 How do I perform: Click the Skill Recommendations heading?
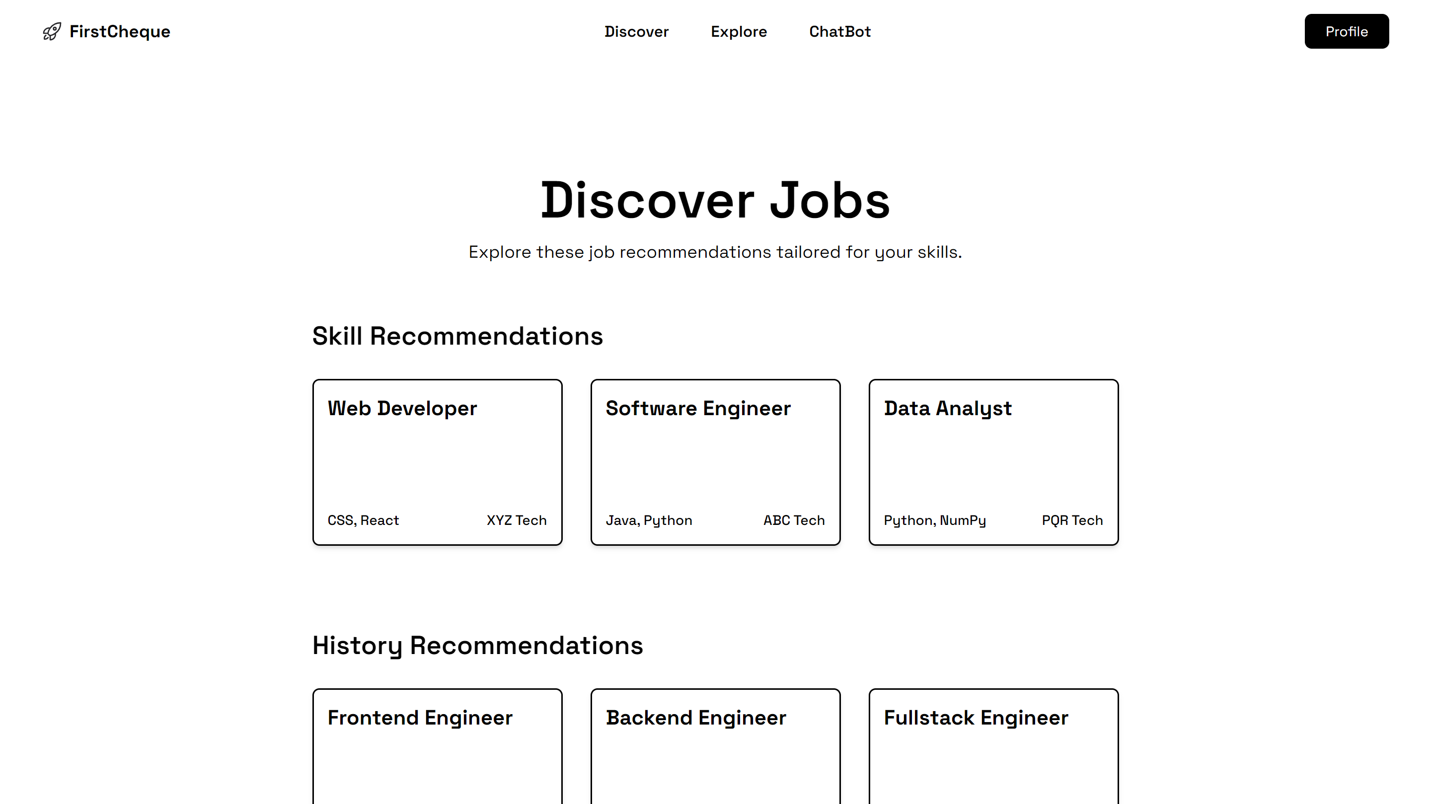coord(457,336)
